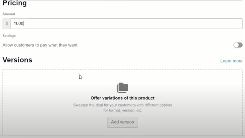Click the stacked folders variations icon
The width and height of the screenshot is (245, 138).
click(122, 88)
